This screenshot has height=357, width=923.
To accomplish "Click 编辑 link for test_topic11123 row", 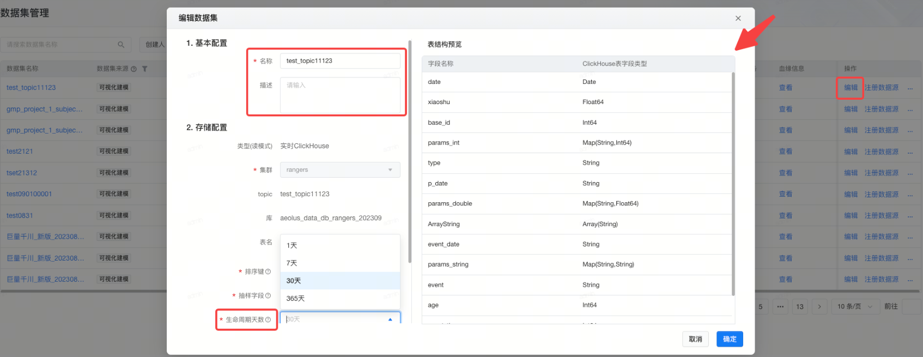I will (x=851, y=88).
